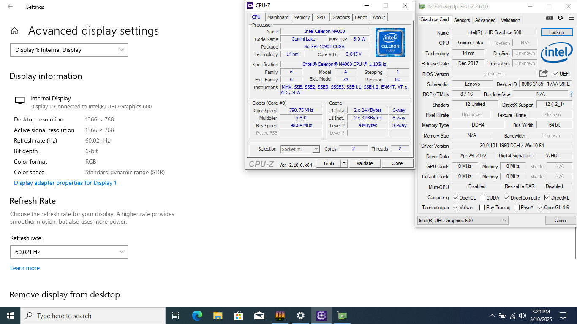Take a GPU-Z screenshot with camera icon

pos(549,18)
